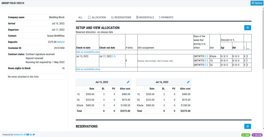Open the INCIDENTALS tab

coord(145,17)
